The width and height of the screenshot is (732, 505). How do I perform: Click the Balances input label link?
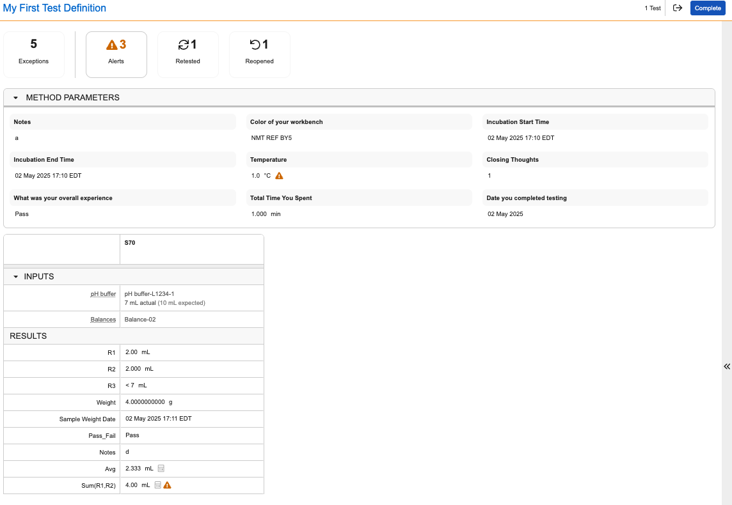point(103,320)
